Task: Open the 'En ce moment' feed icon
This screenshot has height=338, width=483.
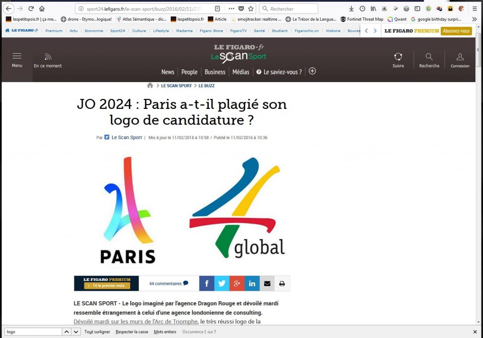Action: (48, 57)
